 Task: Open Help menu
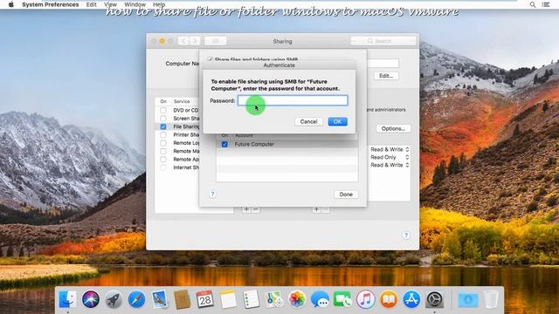(x=159, y=4)
